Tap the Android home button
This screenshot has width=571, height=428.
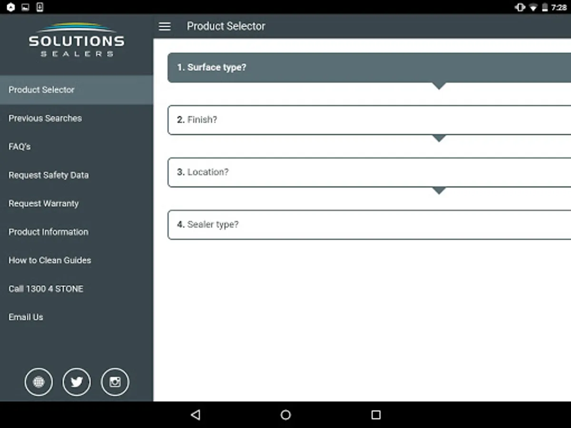tap(285, 415)
